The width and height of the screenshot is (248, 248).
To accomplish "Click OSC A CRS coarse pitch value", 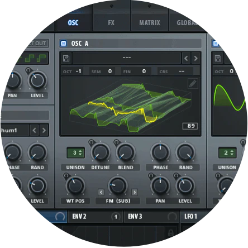I will coord(182,71).
